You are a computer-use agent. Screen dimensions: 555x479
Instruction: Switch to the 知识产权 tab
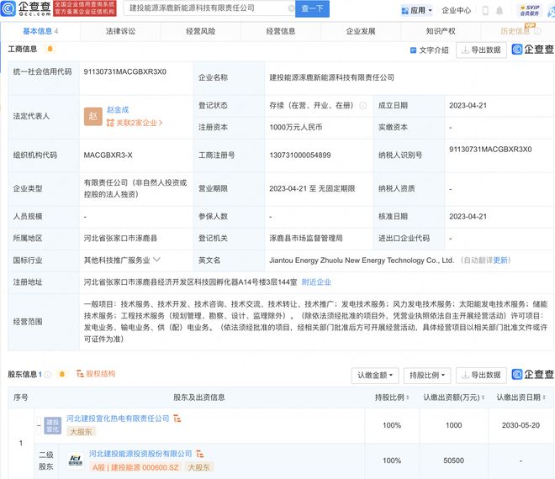tap(441, 31)
